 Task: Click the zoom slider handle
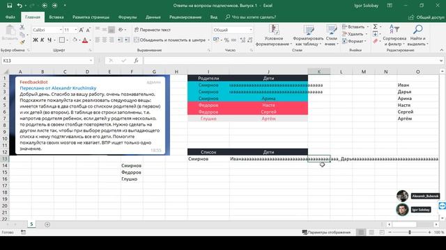tap(410, 233)
